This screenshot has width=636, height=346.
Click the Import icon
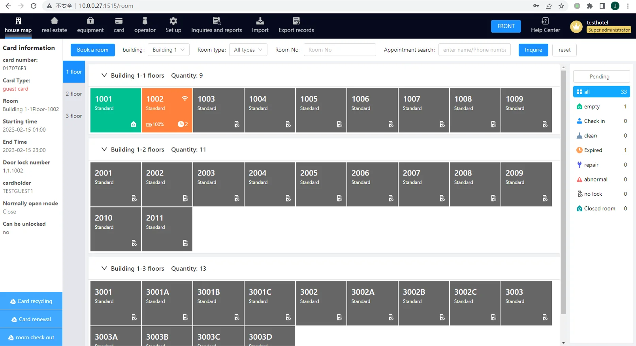coord(260,21)
